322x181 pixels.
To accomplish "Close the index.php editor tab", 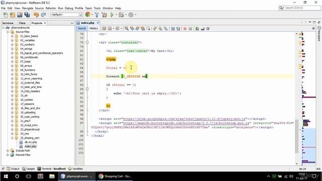I will 98,23.
